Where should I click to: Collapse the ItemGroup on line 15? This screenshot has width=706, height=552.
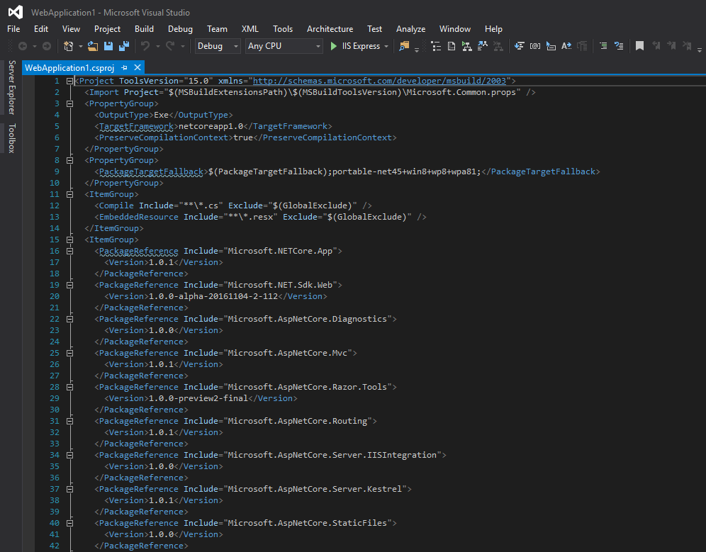[x=69, y=240]
